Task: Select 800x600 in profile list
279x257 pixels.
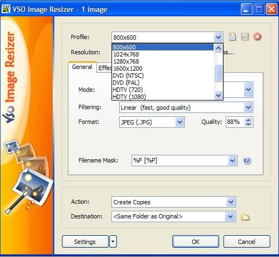Action: 163,47
